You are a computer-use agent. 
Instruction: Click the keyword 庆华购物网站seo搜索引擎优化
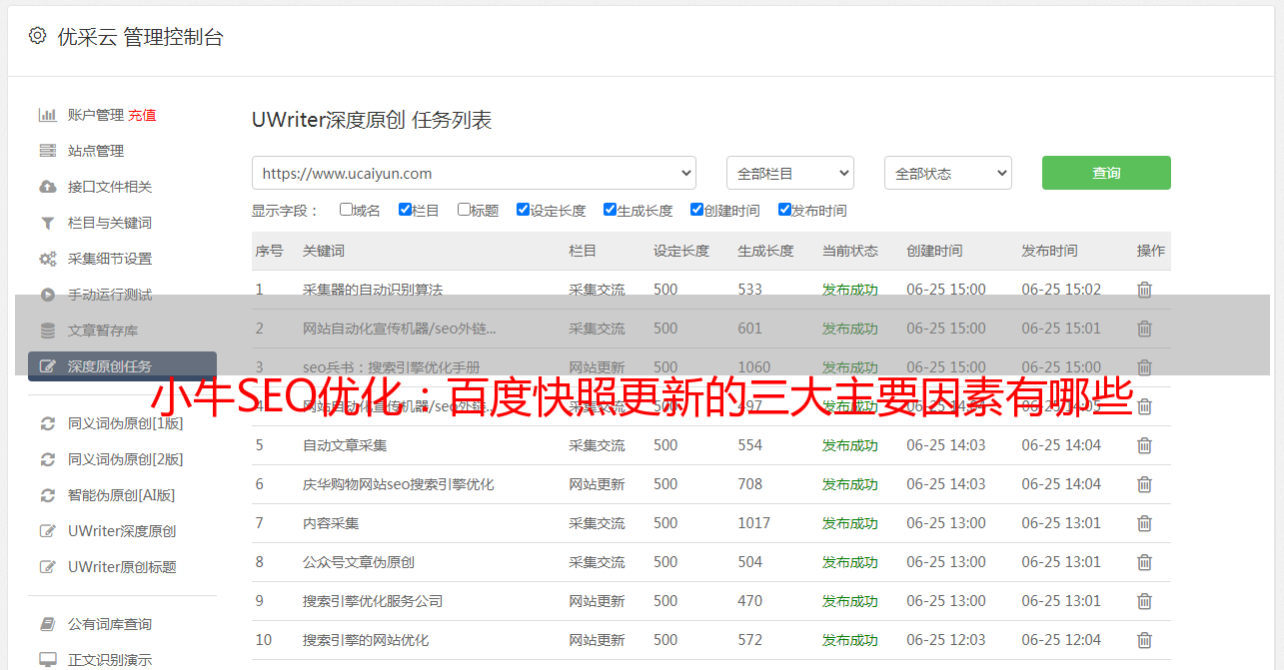(x=399, y=484)
